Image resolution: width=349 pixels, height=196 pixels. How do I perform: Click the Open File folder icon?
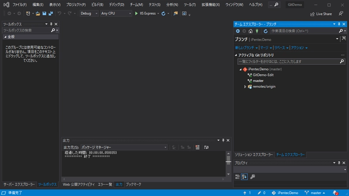pyautogui.click(x=38, y=14)
